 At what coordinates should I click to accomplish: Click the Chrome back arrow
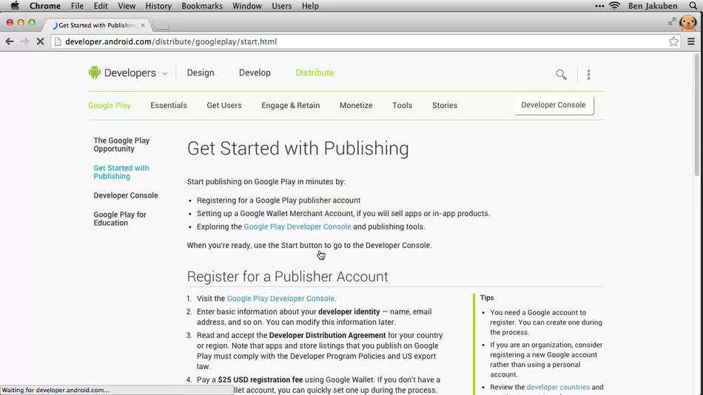[10, 41]
